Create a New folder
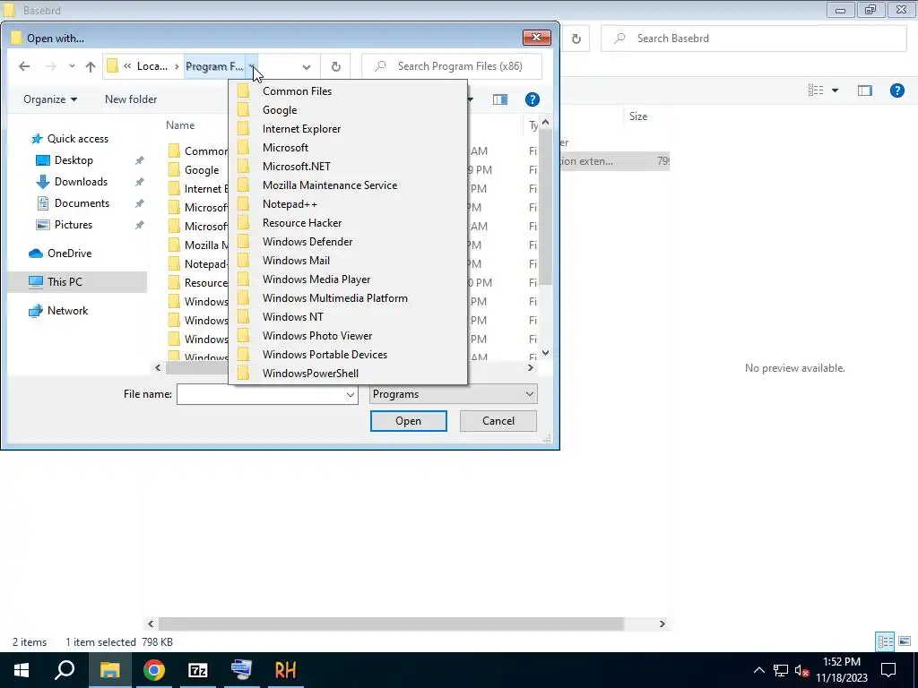918x688 pixels. coord(131,99)
